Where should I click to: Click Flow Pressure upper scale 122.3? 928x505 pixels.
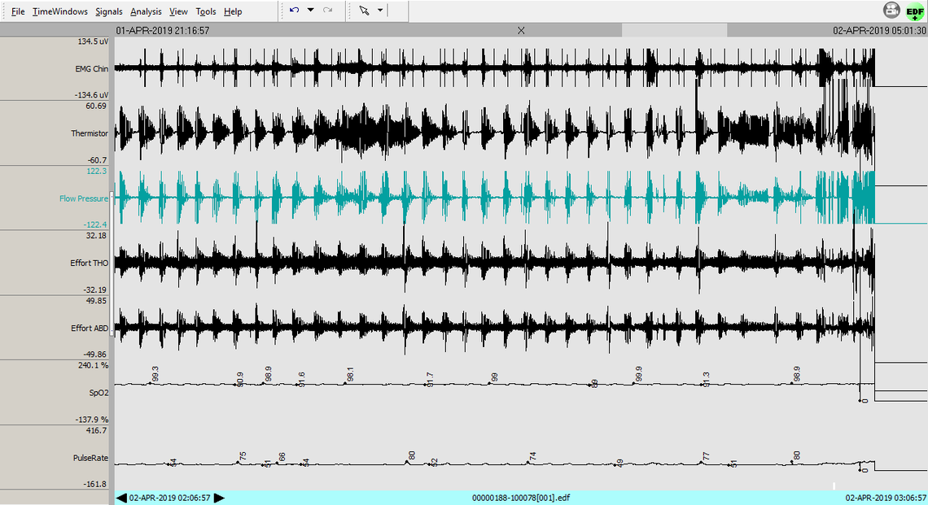tap(97, 171)
